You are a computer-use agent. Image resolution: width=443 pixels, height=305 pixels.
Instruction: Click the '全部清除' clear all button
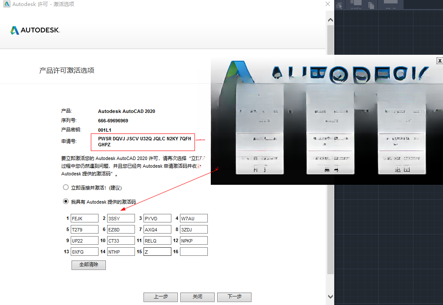[89, 265]
